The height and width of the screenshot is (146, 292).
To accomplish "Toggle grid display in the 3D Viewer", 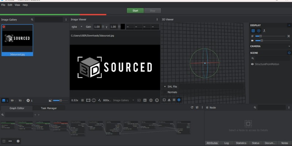I will pos(253,31).
